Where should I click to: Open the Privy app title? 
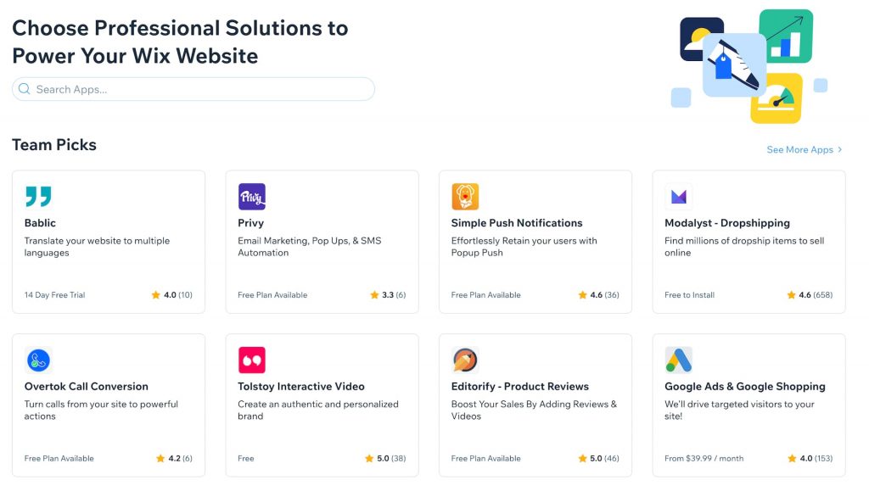[250, 223]
